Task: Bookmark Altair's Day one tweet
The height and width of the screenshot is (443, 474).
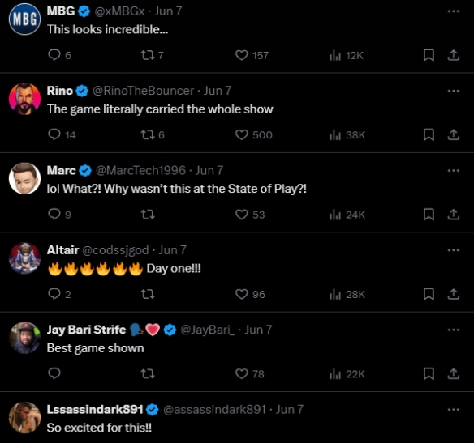Action: point(429,294)
